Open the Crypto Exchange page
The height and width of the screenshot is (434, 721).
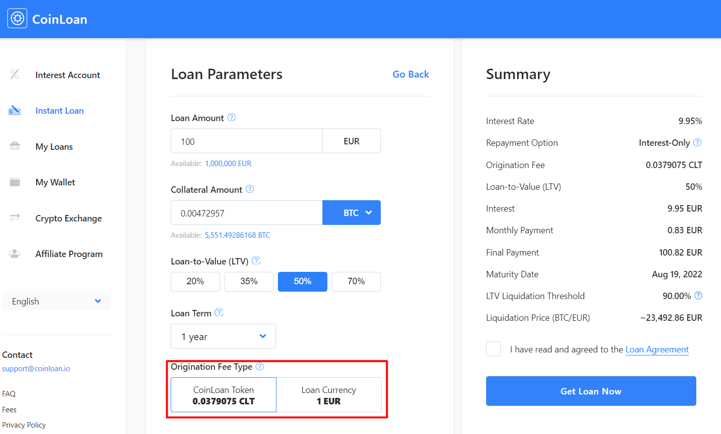pos(69,218)
